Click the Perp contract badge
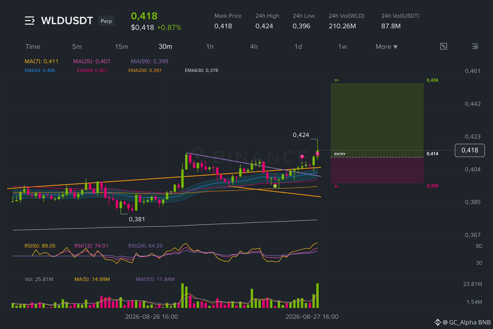493x329 pixels. [x=106, y=21]
